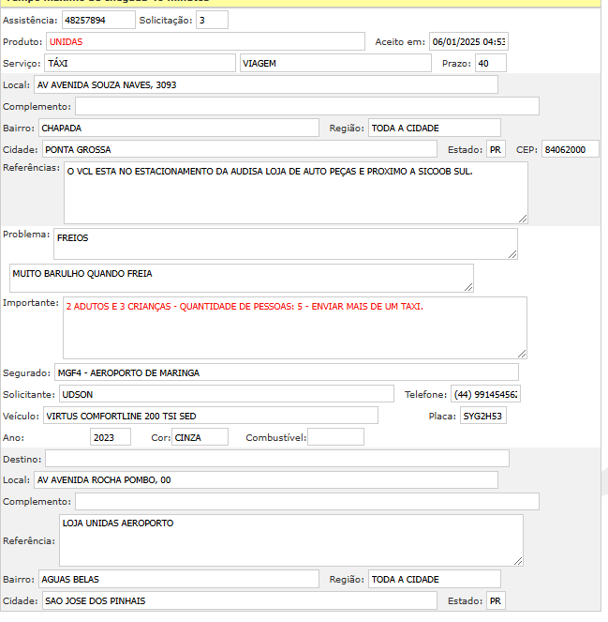
Task: Click the "Telefone:" label
Action: tap(426, 394)
